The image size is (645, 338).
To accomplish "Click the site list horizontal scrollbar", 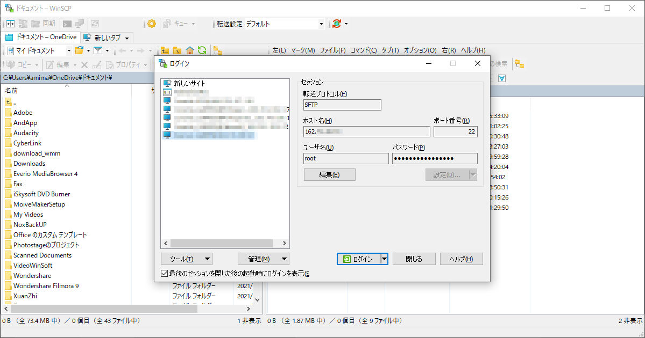I will click(x=221, y=244).
